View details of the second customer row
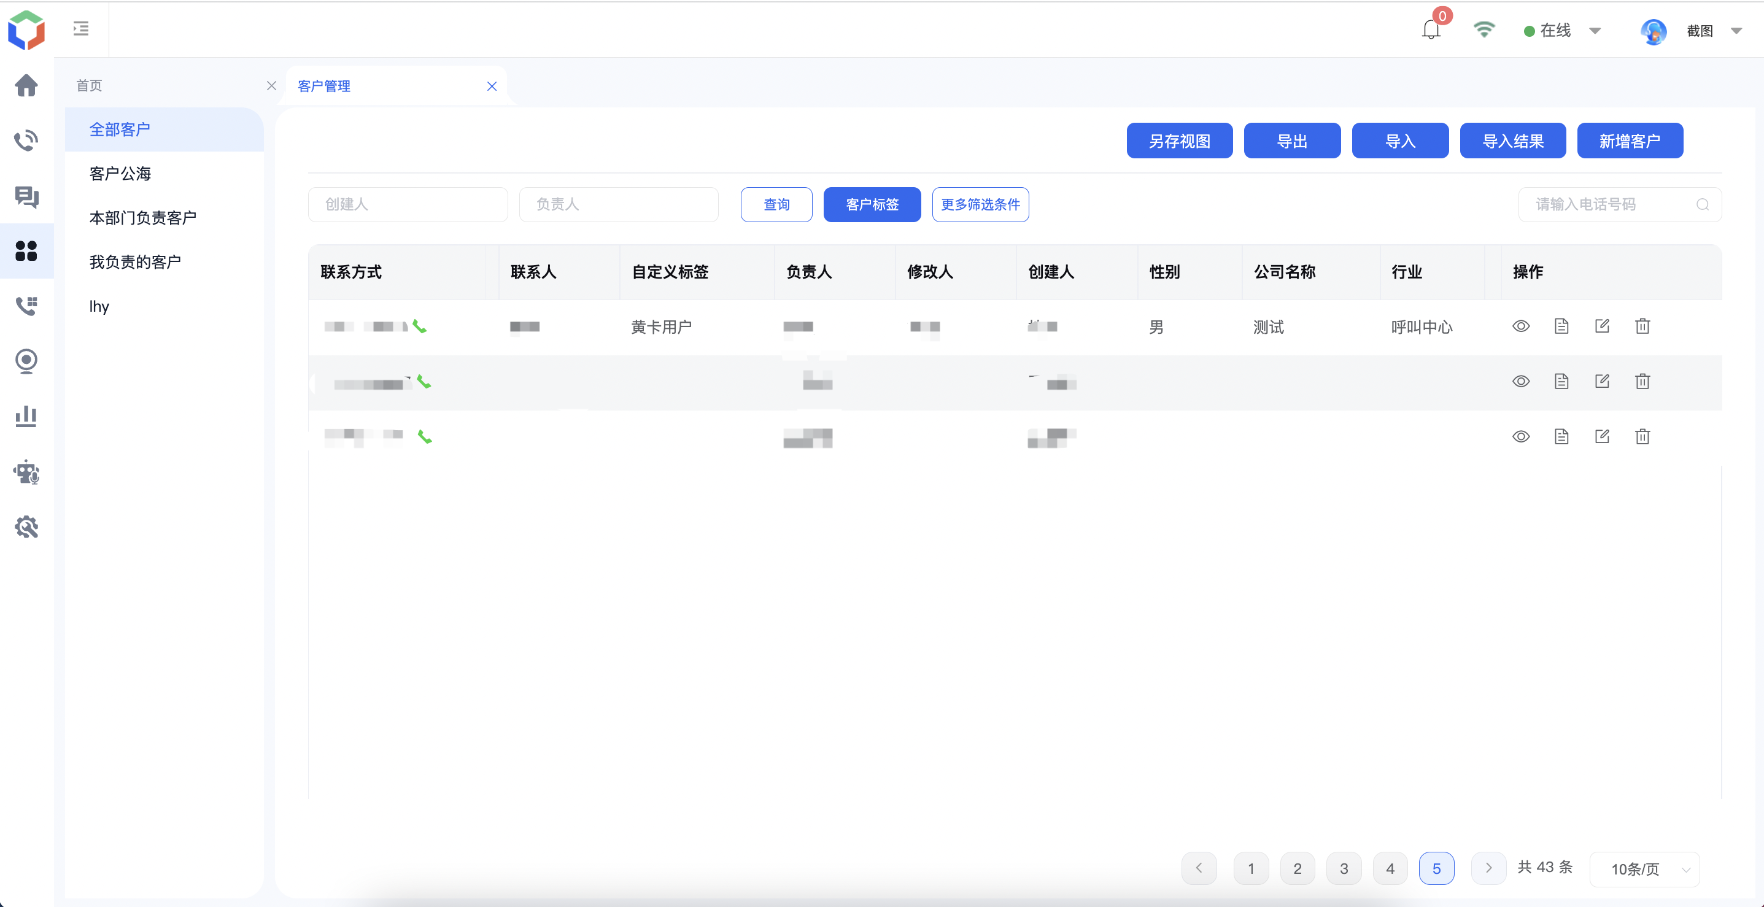1764x907 pixels. click(x=1521, y=381)
